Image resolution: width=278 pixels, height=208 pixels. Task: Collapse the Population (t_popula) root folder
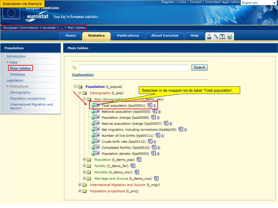[75, 86]
